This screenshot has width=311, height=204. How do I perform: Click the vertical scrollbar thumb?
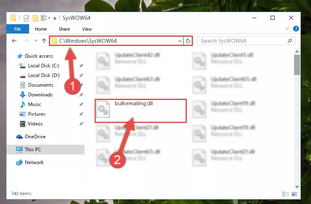click(297, 65)
